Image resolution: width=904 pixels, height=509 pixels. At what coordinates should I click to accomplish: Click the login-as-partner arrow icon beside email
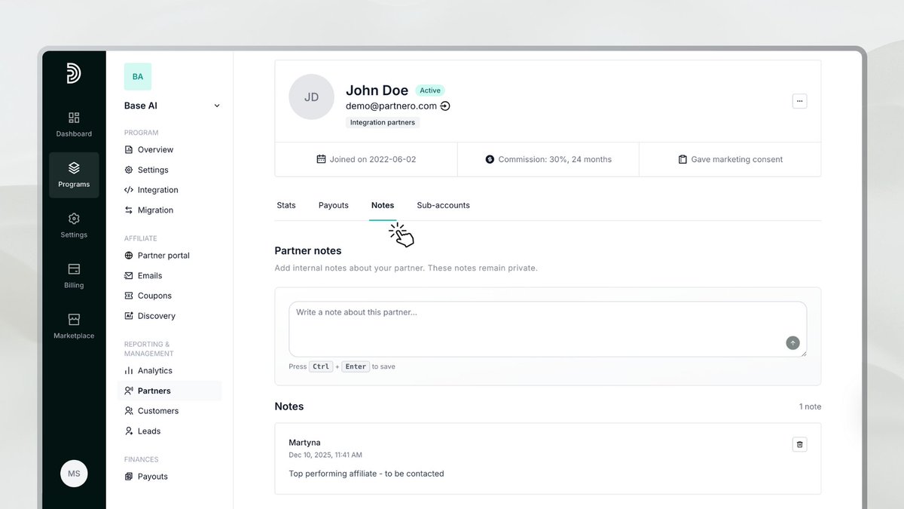pos(445,106)
